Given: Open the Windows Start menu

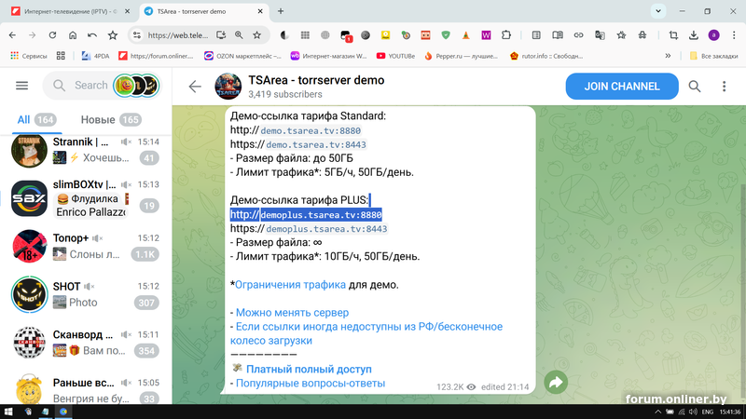Looking at the screenshot, I should point(8,412).
